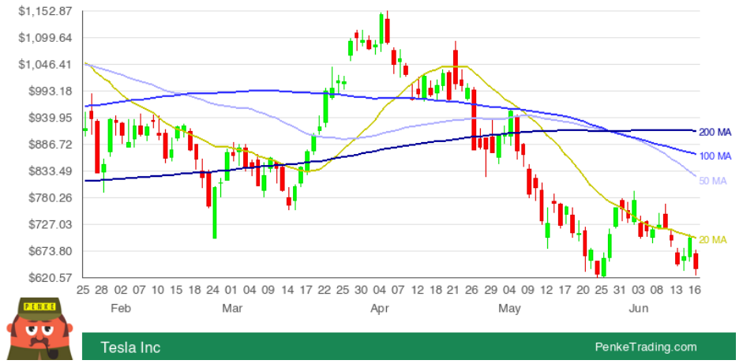Viewport: 743px width, 364px height.
Task: Click the Penke mascot logo
Action: tap(39, 329)
